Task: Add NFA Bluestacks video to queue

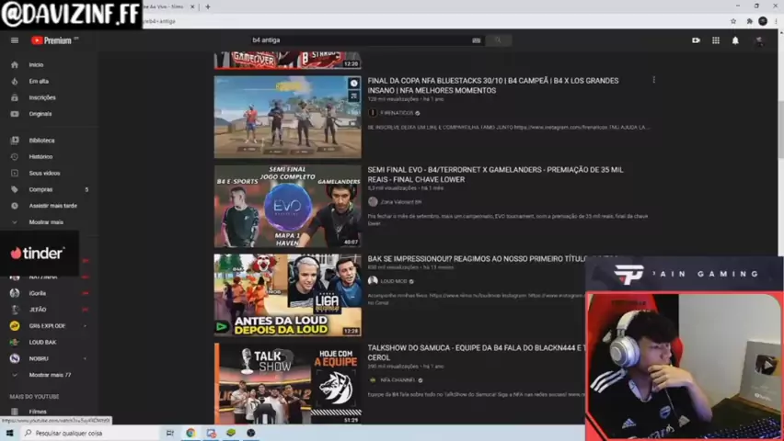Action: coord(354,96)
